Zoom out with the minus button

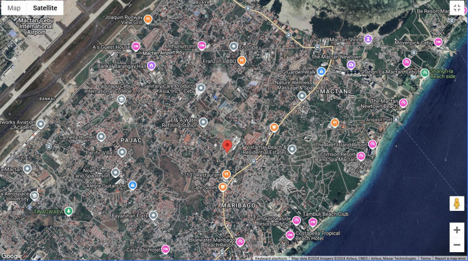tap(456, 245)
